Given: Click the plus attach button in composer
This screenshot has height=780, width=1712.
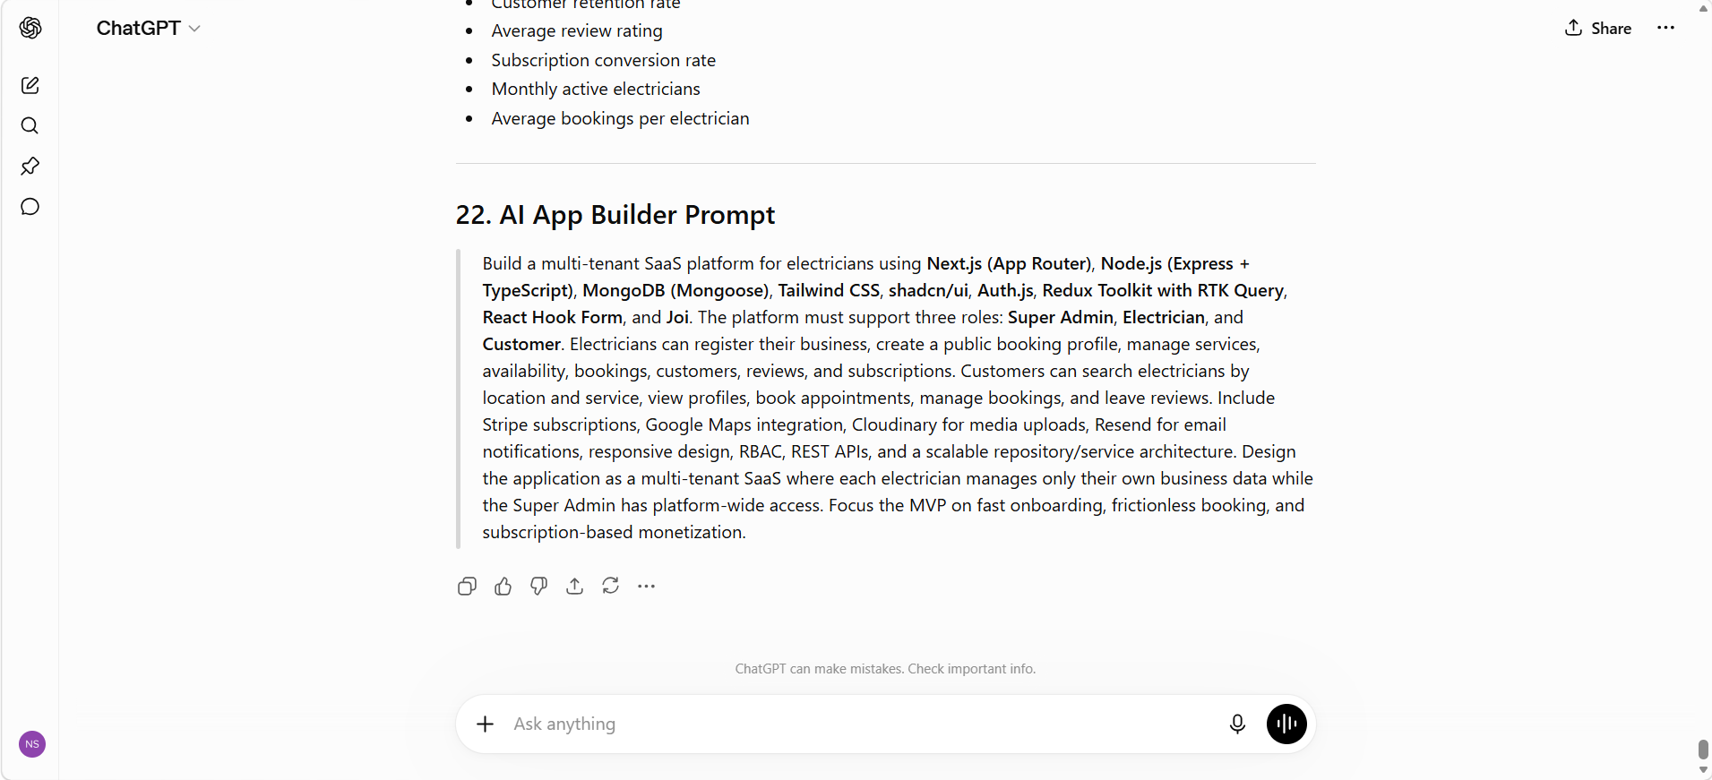Looking at the screenshot, I should (x=485, y=724).
